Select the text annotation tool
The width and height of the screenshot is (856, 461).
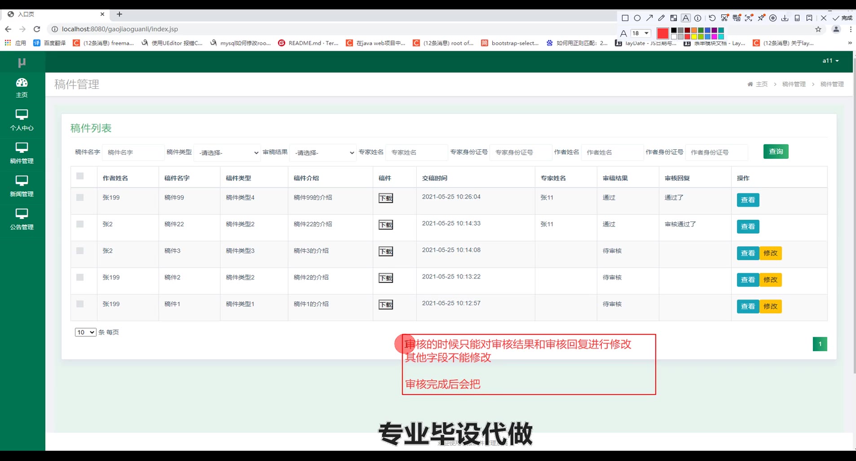pos(686,18)
